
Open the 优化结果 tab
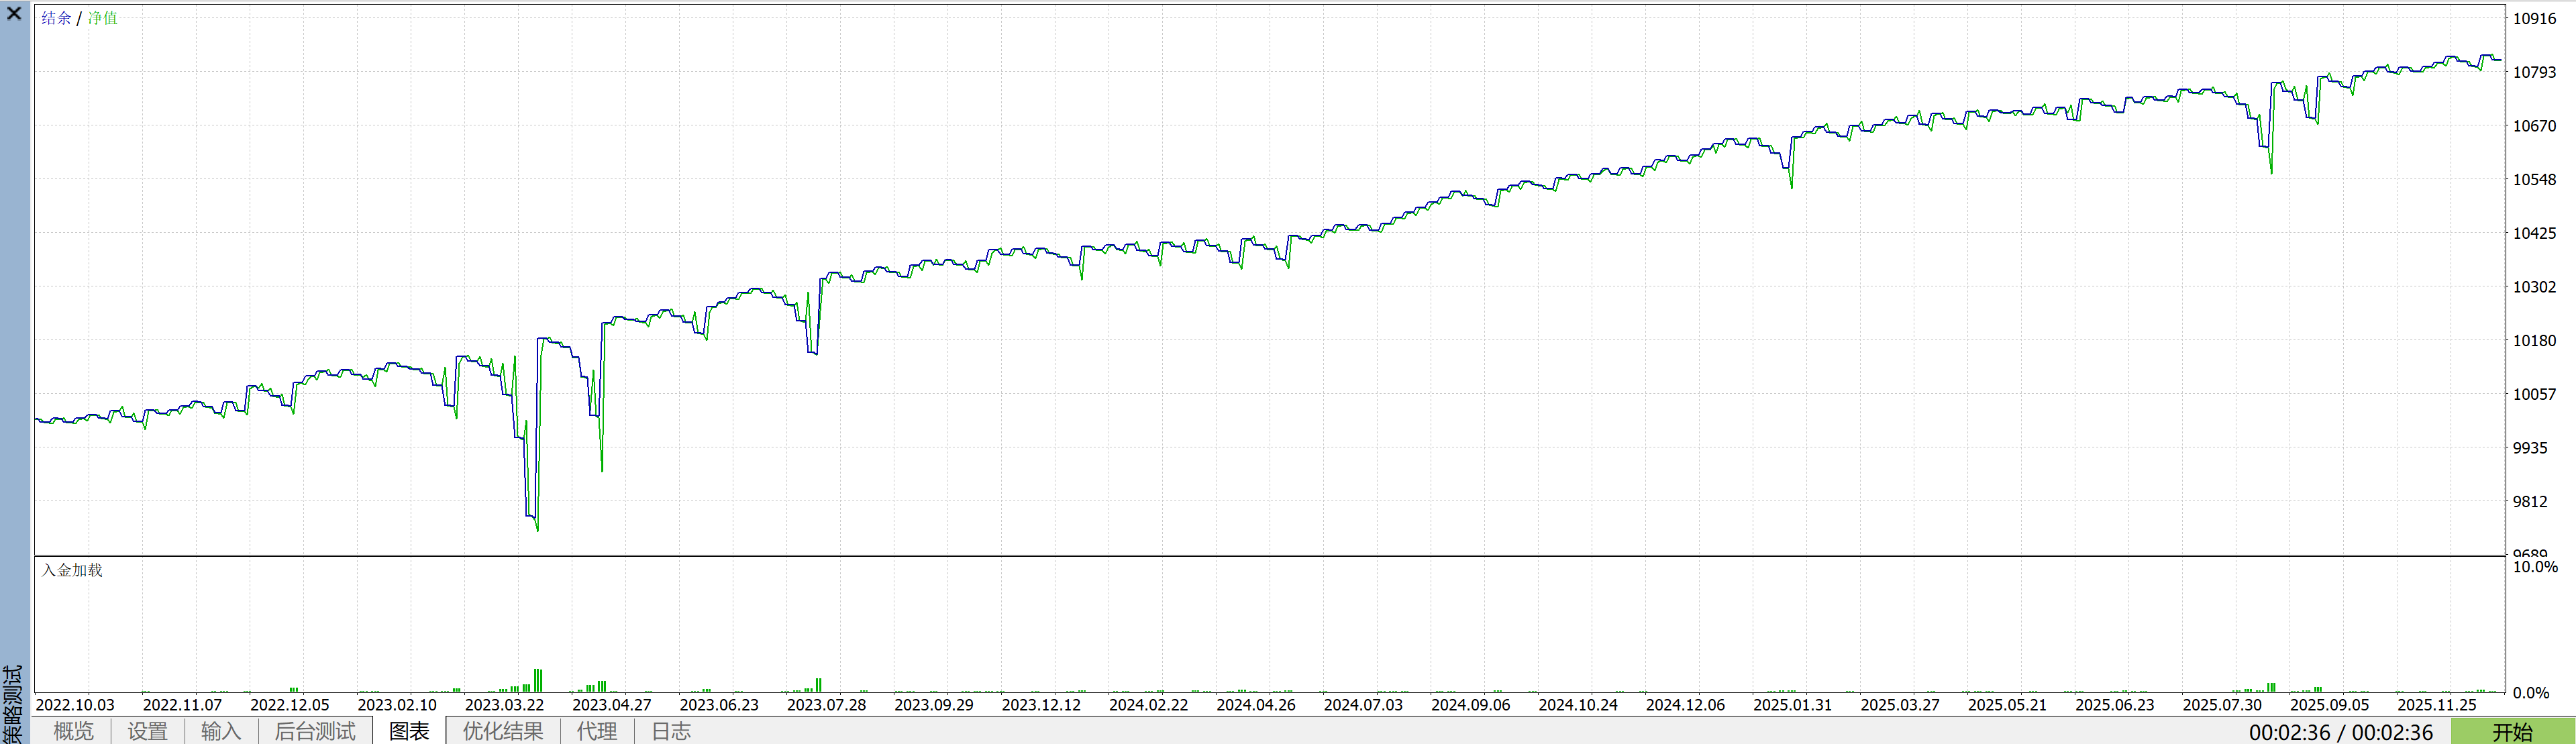tap(503, 731)
